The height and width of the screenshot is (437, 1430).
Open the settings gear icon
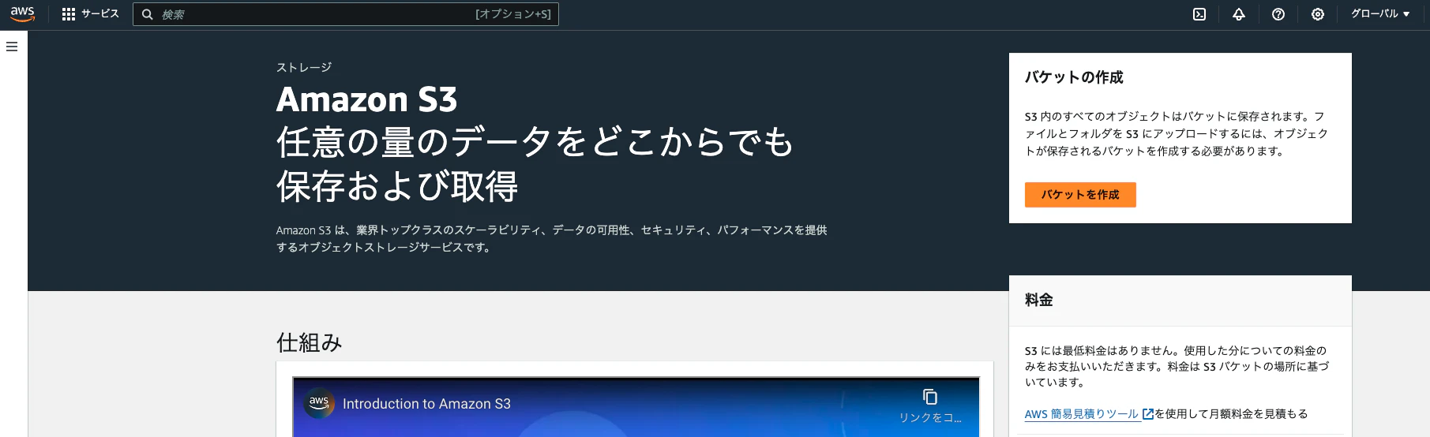pyautogui.click(x=1318, y=14)
